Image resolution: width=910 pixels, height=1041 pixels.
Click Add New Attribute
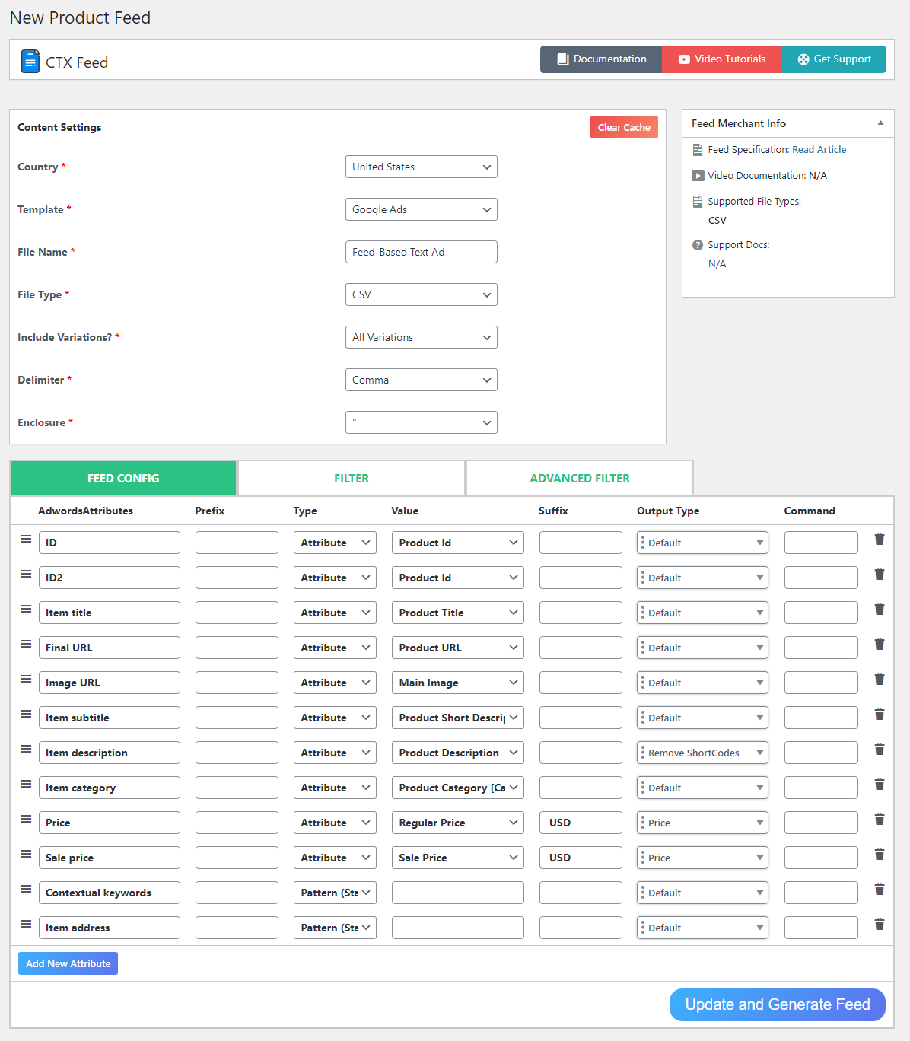point(68,963)
